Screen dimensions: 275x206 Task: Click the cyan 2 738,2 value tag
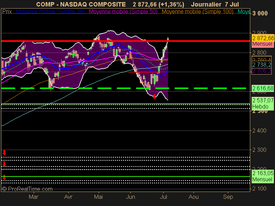[x=262, y=65]
